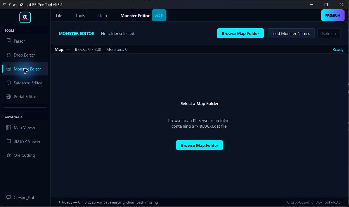
Task: Click Load Monster Names button
Action: (290, 33)
